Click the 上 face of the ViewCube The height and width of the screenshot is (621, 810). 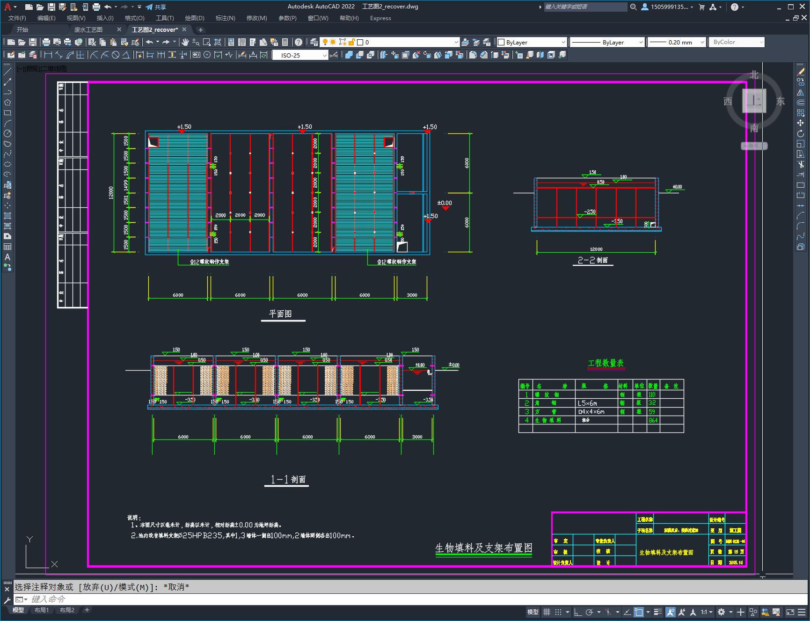point(754,101)
